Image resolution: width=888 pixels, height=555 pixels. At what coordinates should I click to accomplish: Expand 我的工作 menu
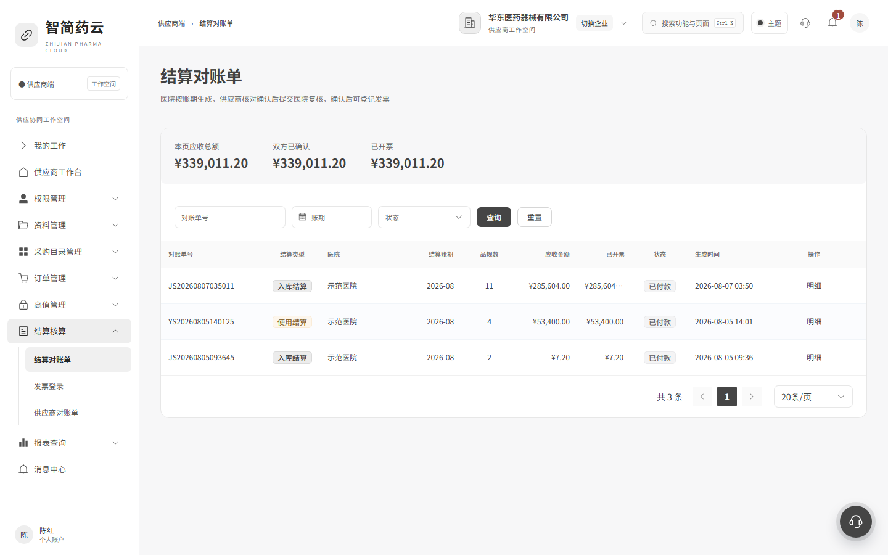click(x=69, y=146)
